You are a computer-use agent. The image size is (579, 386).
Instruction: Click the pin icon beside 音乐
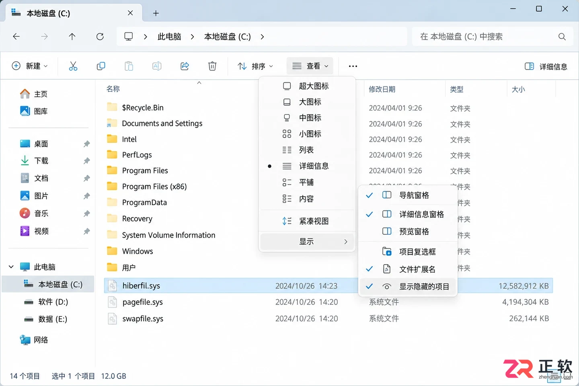click(x=86, y=214)
